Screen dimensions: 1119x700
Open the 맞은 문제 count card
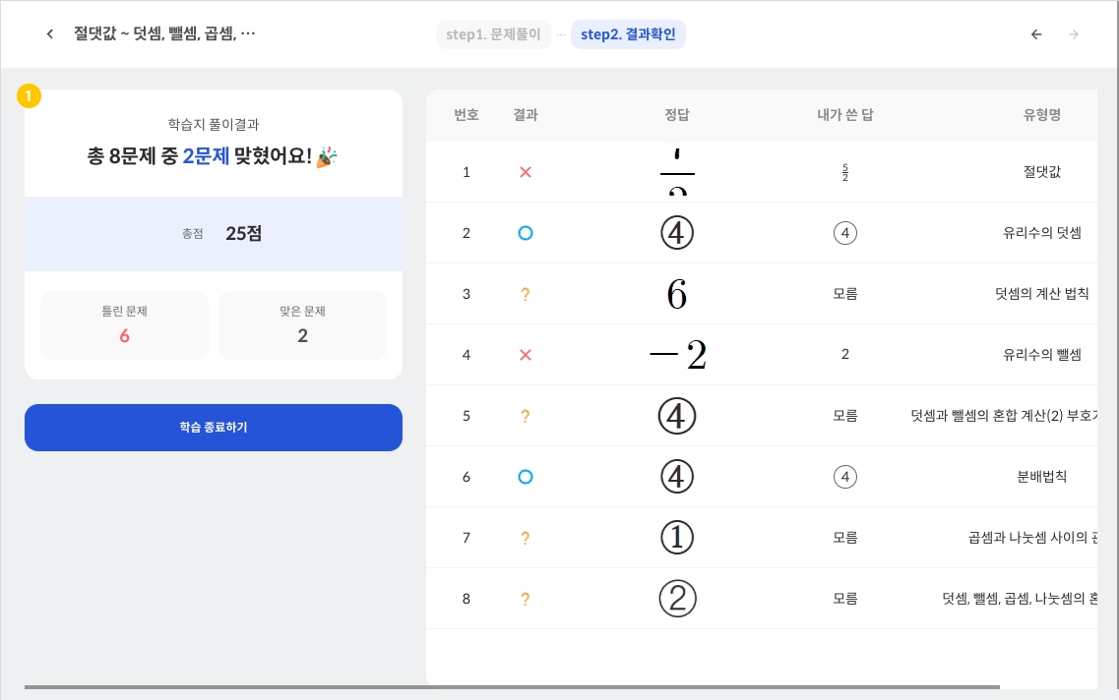[x=302, y=324]
